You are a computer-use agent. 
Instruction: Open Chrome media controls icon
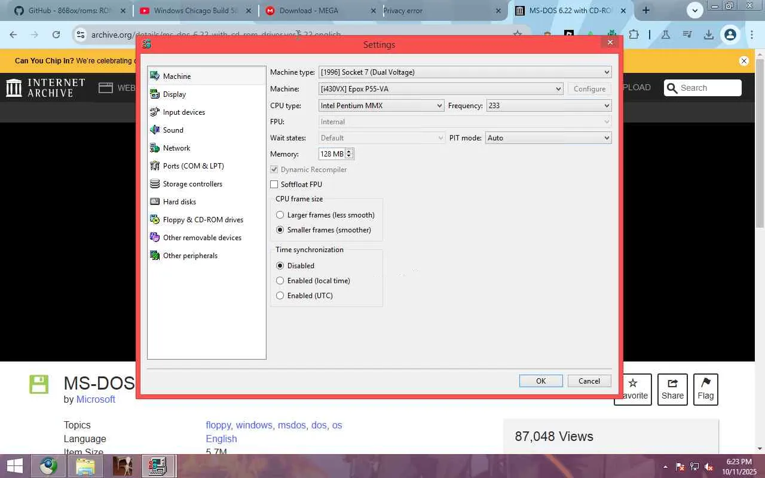click(x=687, y=35)
